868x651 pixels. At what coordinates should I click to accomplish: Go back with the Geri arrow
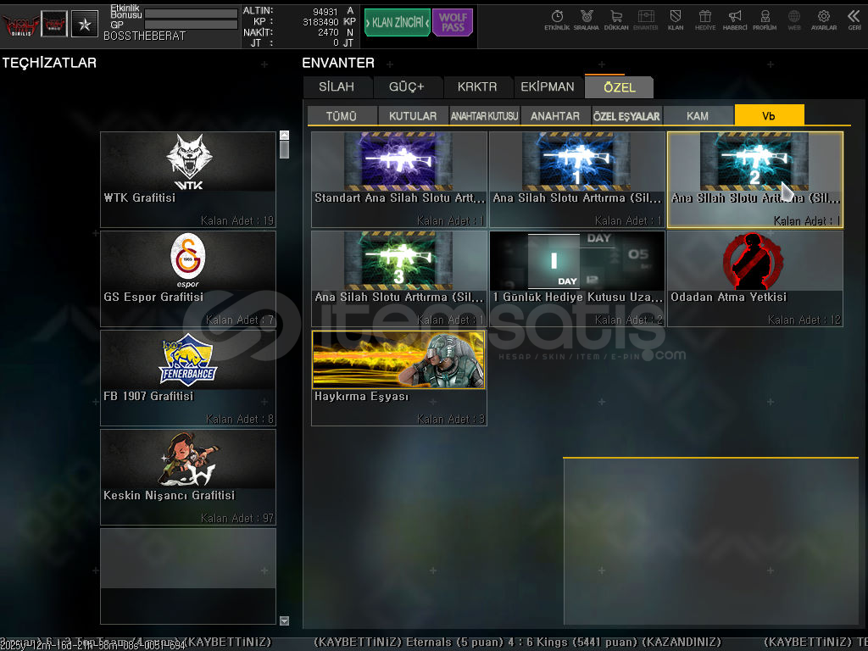click(x=854, y=19)
